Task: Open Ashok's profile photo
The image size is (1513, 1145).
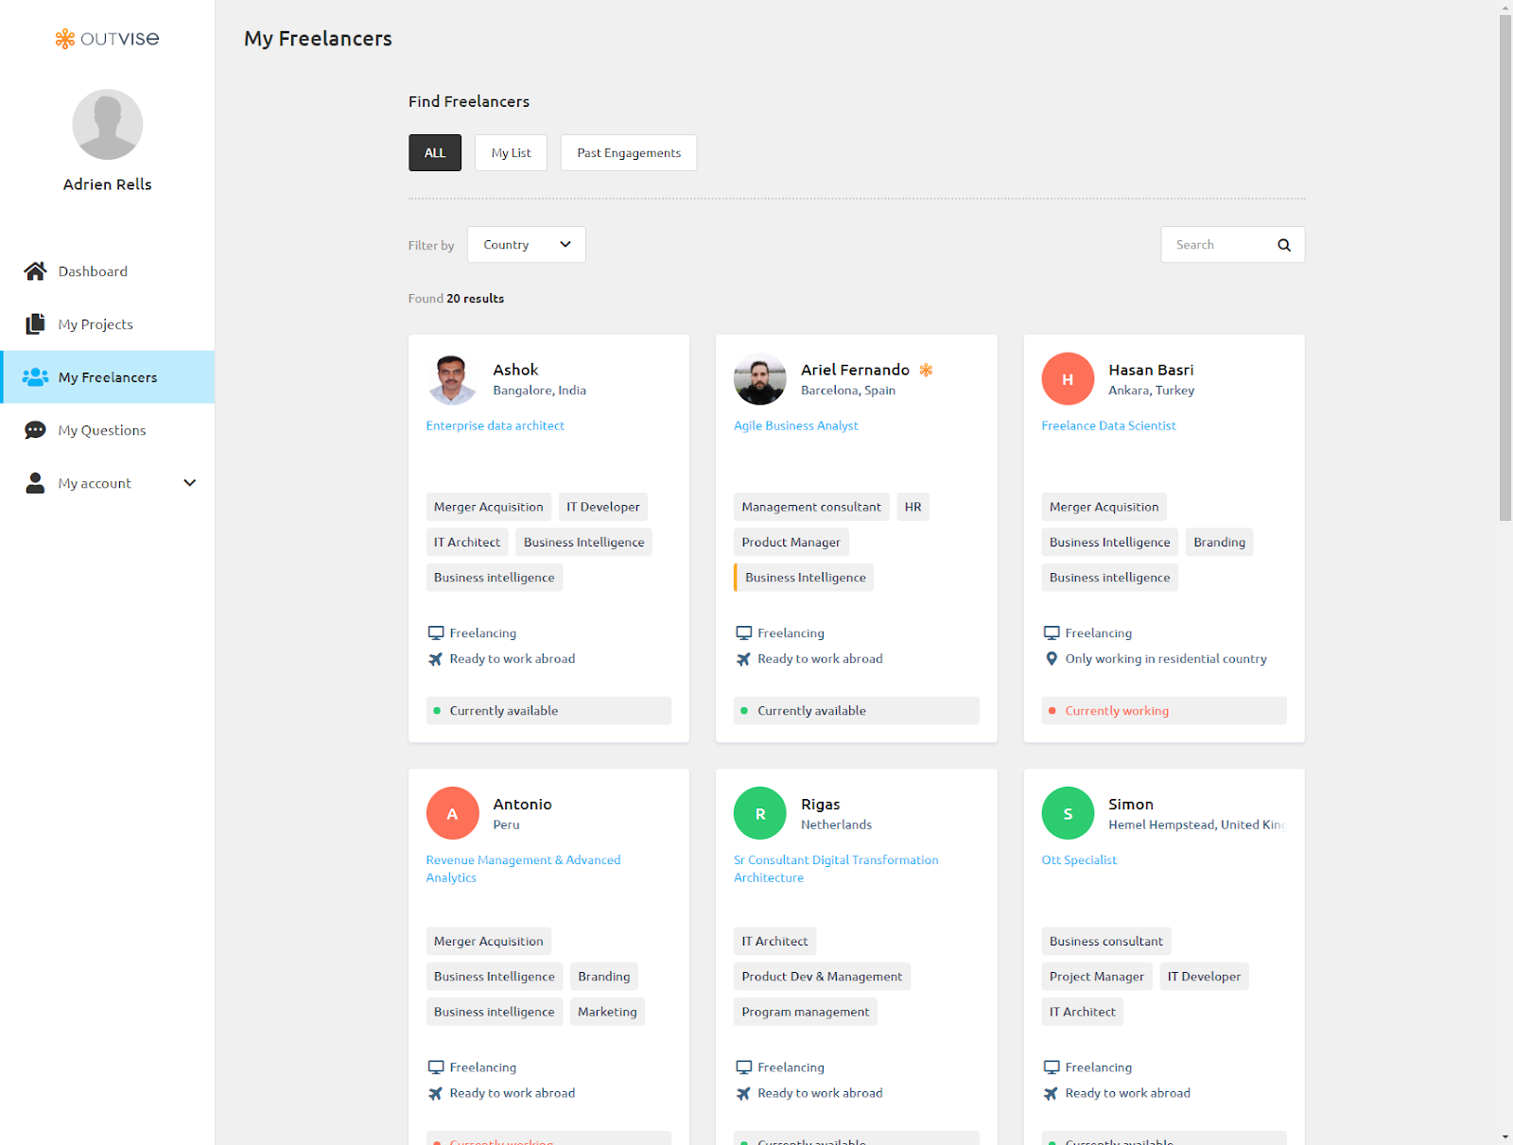Action: click(x=452, y=379)
